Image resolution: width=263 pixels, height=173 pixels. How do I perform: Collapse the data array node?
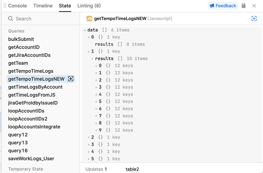coord(85,30)
